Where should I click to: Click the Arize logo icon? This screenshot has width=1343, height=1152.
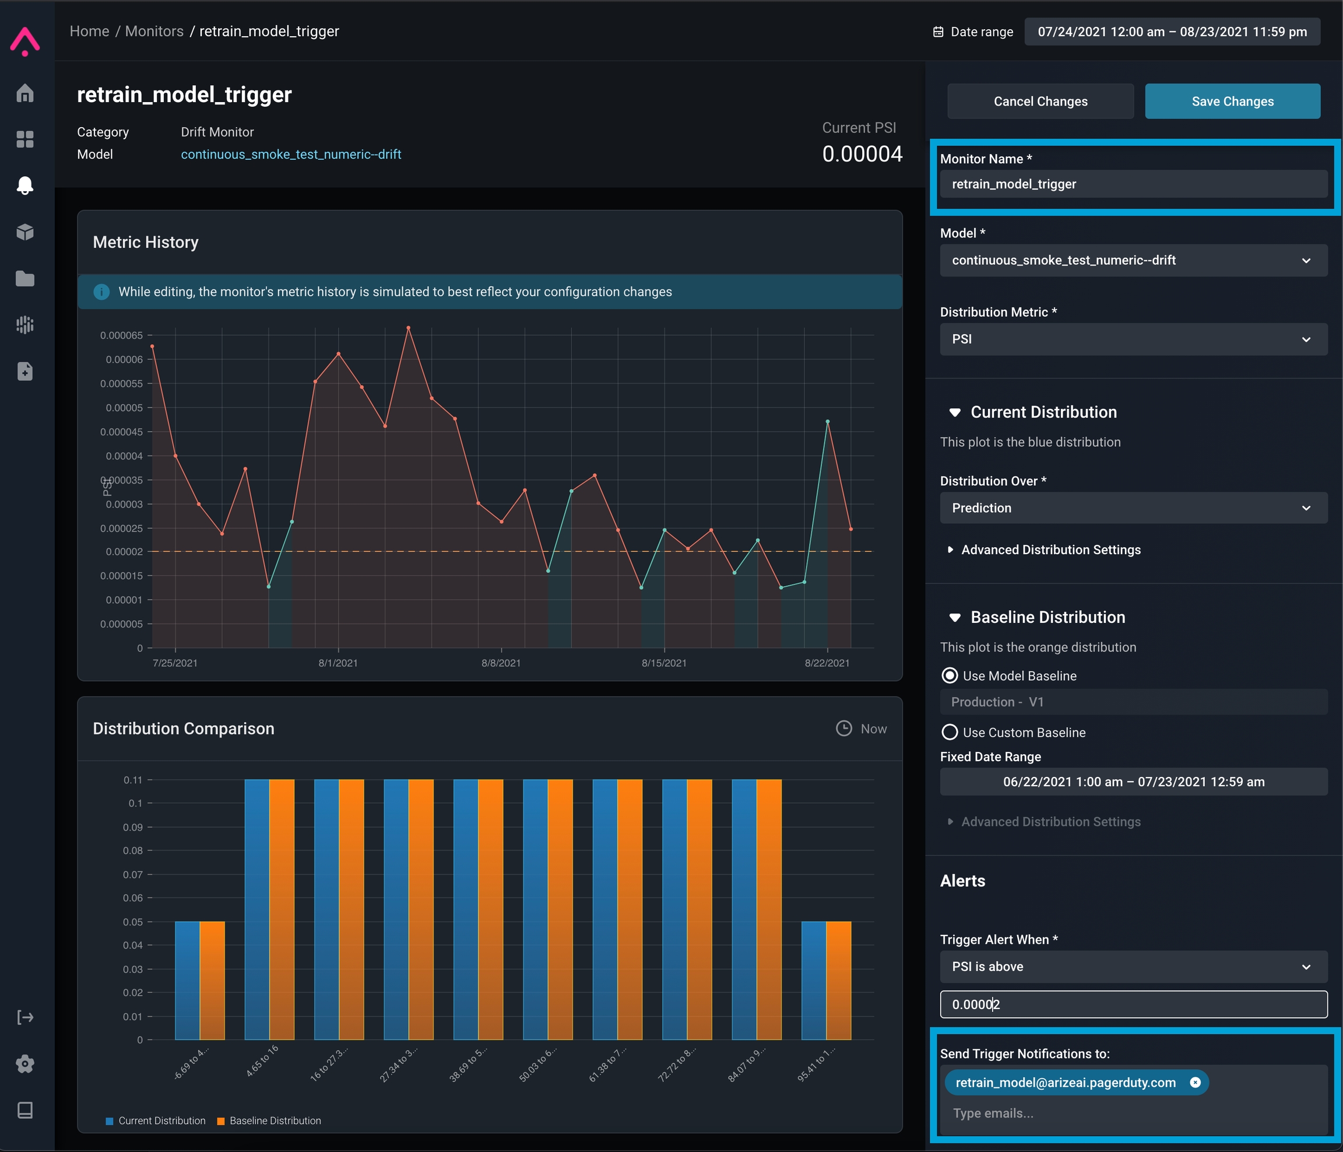click(25, 41)
